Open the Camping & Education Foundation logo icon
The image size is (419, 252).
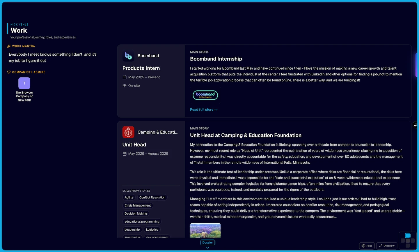tap(128, 132)
